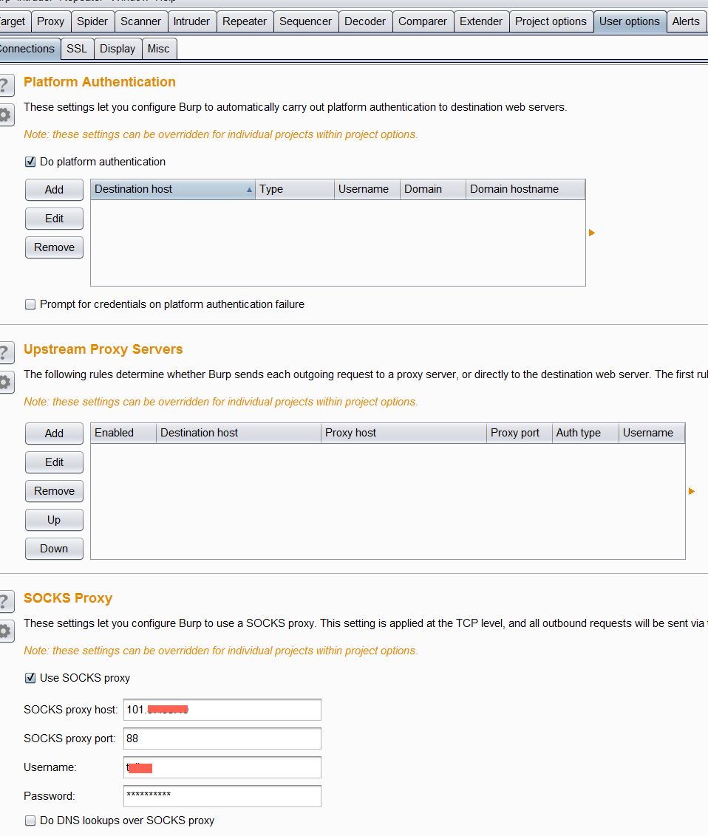Sort platform authentication table by Type
Image resolution: width=708 pixels, height=836 pixels.
tap(295, 189)
